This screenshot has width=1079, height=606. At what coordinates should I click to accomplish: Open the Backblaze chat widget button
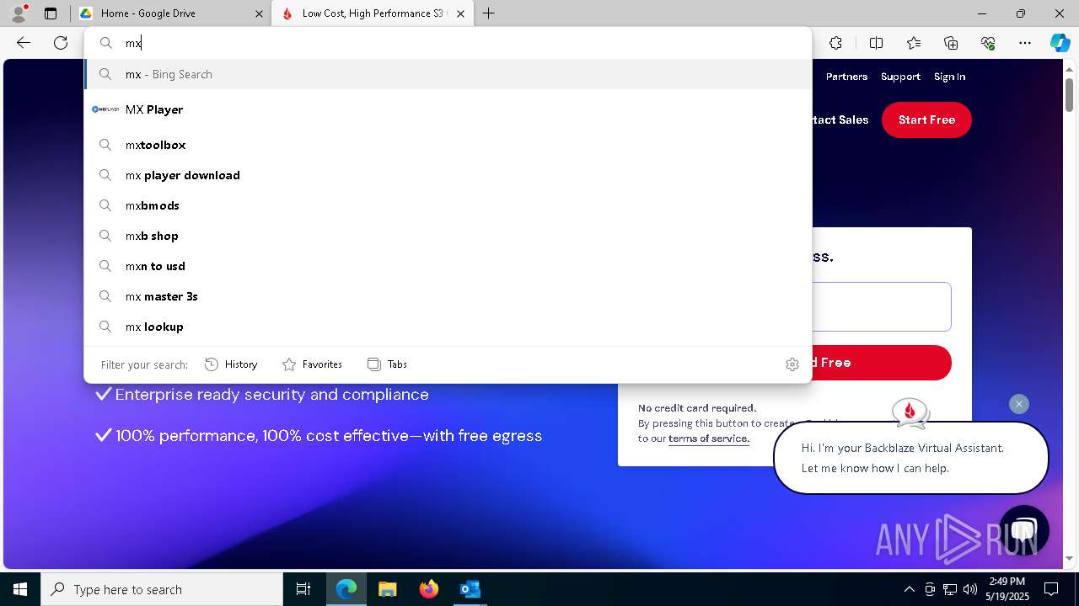[x=1023, y=529]
